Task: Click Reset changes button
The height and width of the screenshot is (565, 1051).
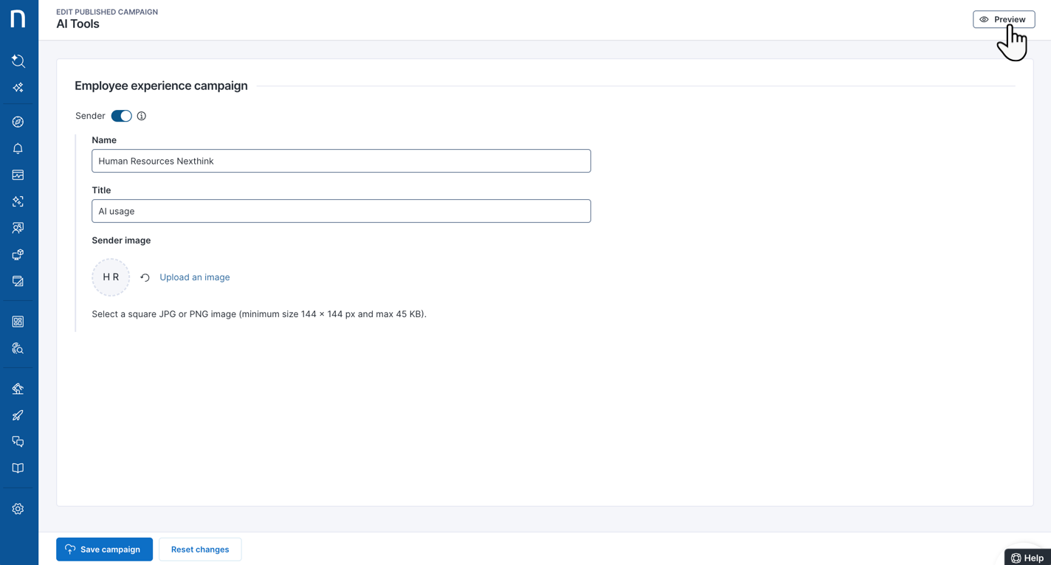Action: coord(200,550)
